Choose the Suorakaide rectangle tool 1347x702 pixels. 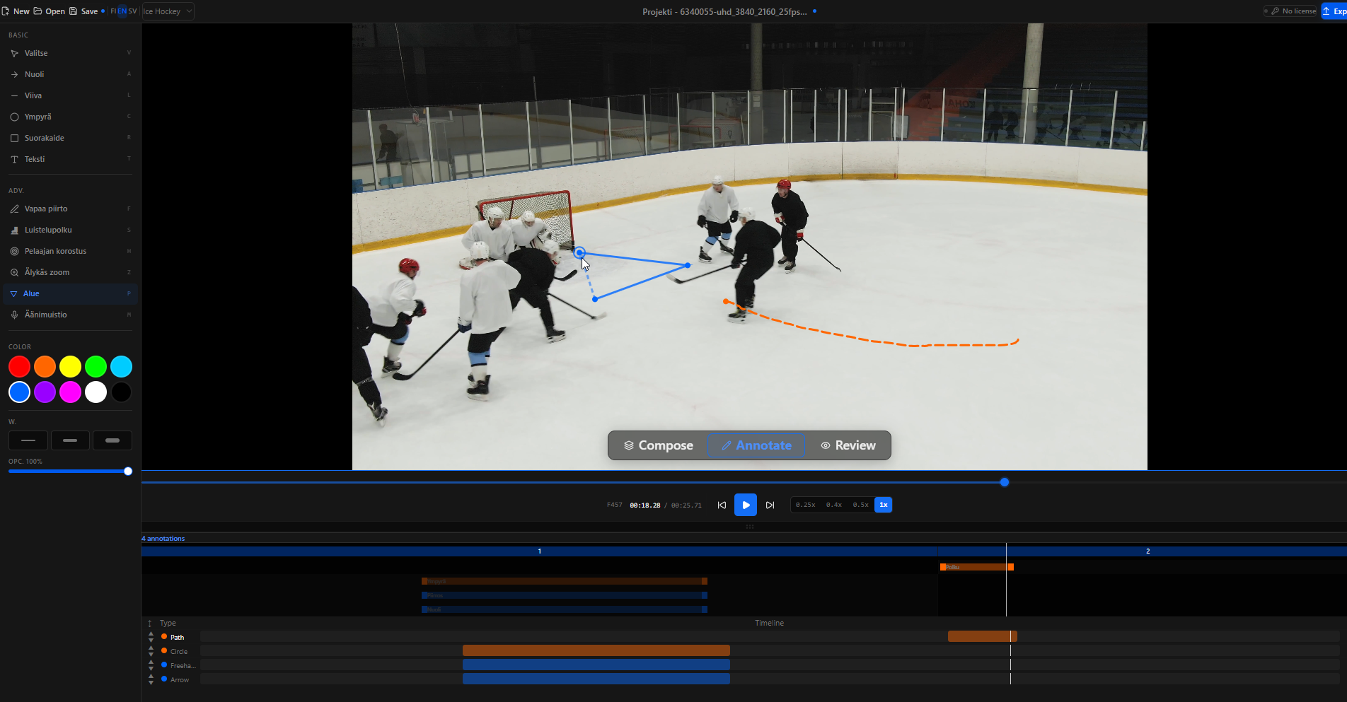tap(44, 138)
